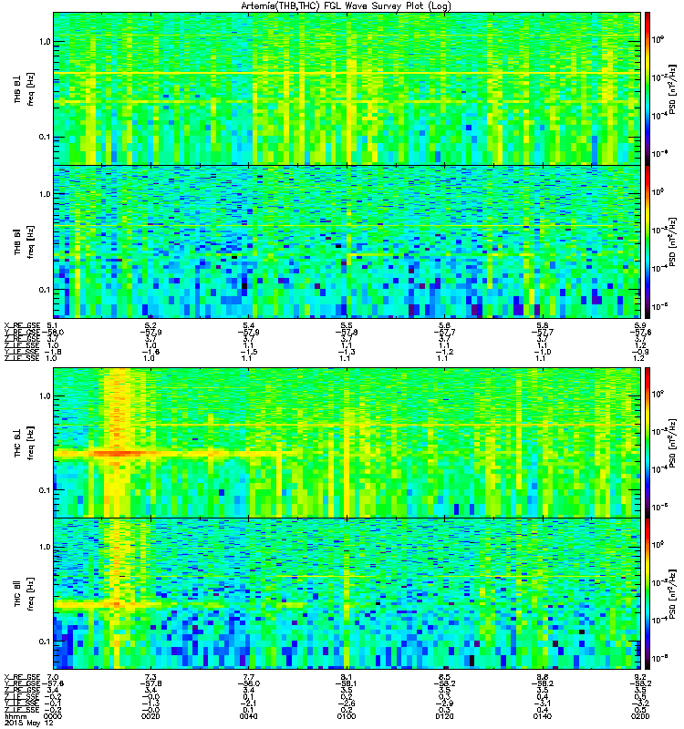Viewport: 684px width, 729px height.
Task: Click the THC X_RE_GSE value "7.0"
Action: pos(53,677)
